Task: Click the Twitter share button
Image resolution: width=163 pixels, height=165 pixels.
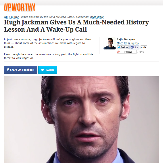Action: point(48,70)
